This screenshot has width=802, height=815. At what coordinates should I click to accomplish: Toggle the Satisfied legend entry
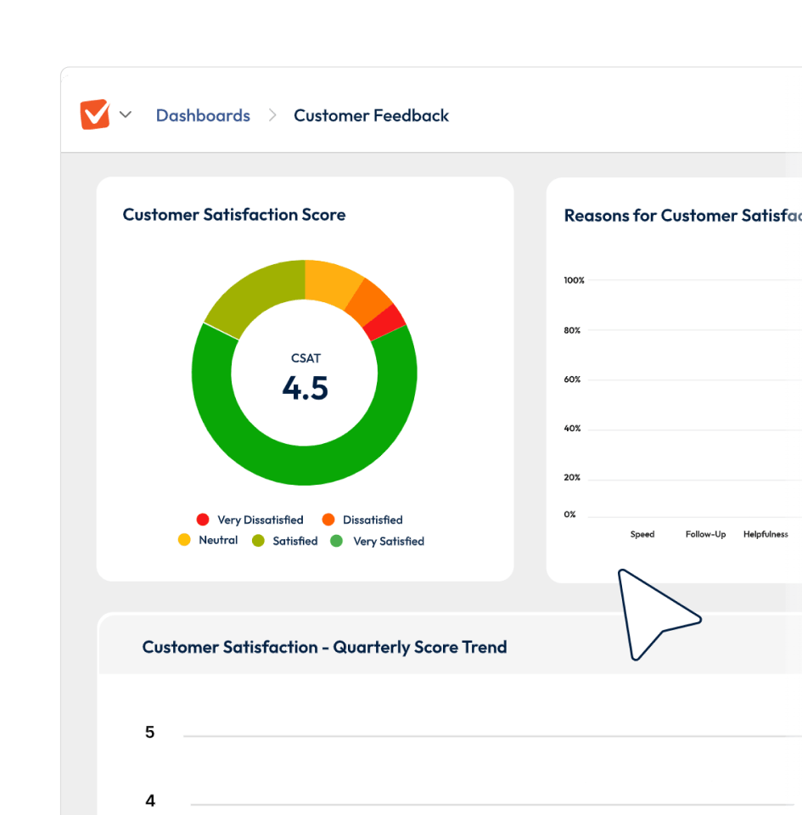click(284, 541)
